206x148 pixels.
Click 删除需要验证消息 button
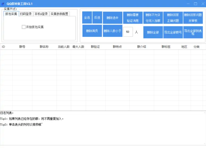[x=133, y=18]
